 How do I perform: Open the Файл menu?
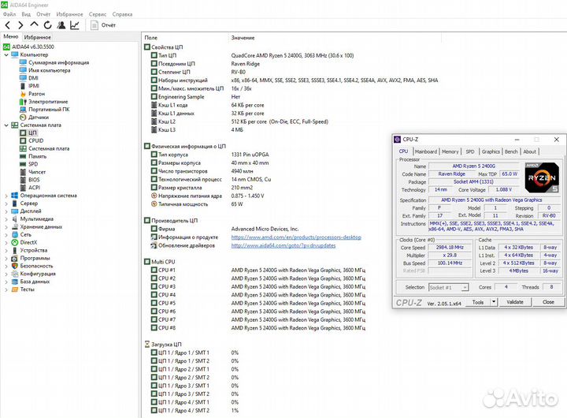click(x=9, y=14)
